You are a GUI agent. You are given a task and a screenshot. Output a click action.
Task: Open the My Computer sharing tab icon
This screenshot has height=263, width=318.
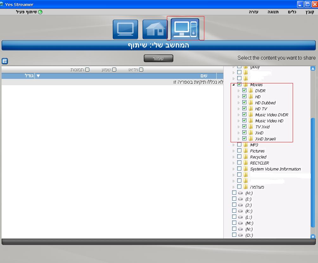pyautogui.click(x=185, y=29)
